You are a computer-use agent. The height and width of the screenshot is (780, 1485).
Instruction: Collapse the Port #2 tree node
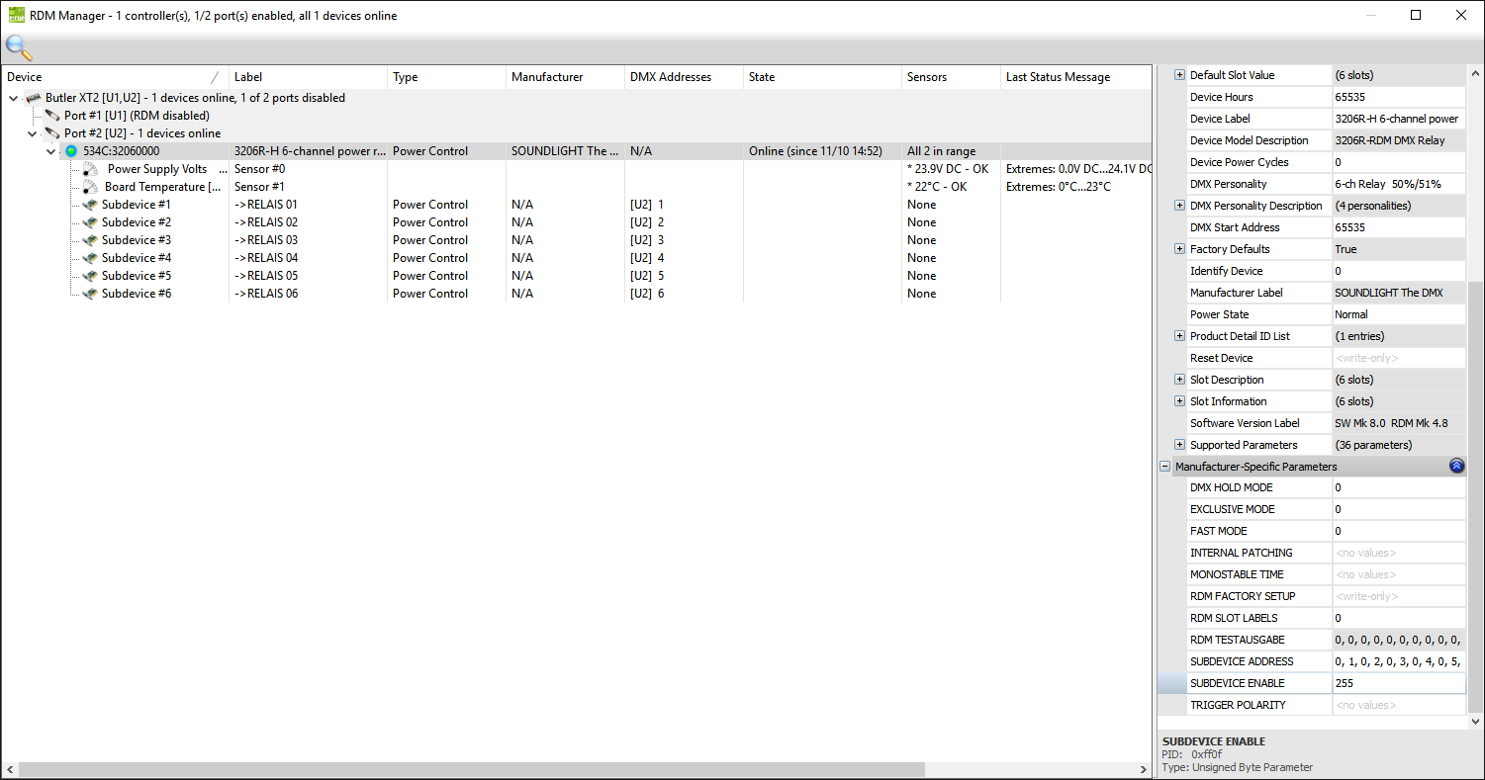coord(33,133)
